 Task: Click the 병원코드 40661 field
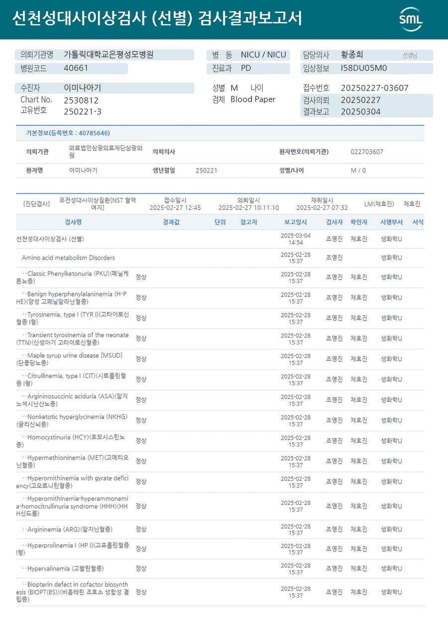[x=71, y=69]
